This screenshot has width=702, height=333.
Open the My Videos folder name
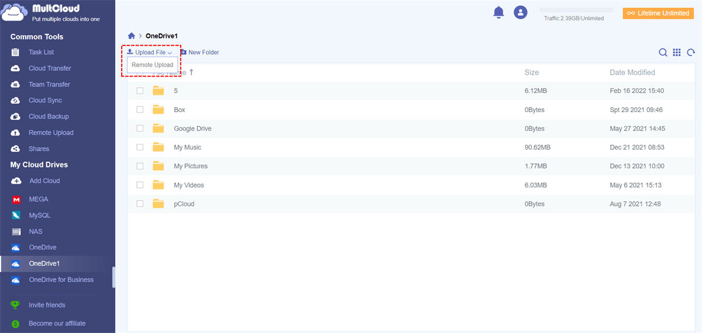point(189,185)
